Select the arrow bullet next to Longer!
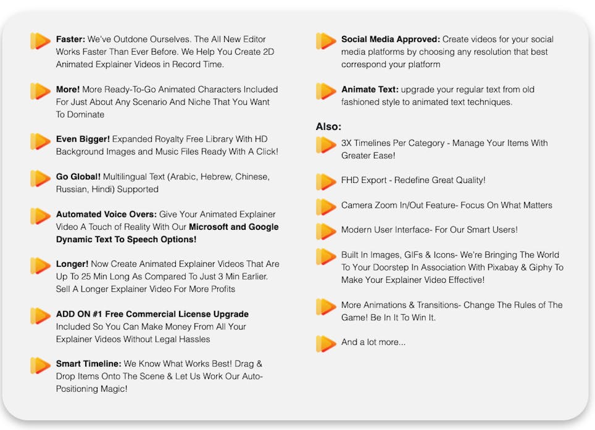Viewport: 595px width, 430px height. (41, 266)
